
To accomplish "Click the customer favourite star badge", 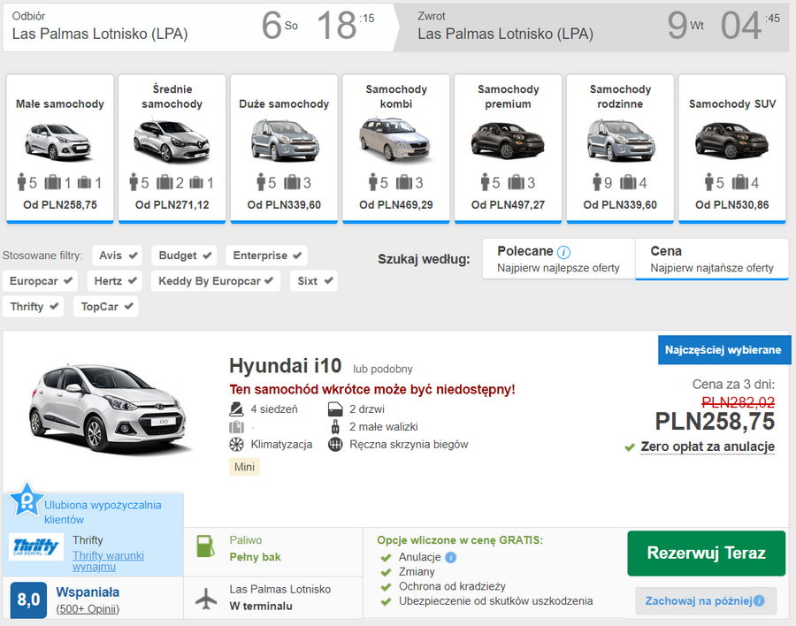I will point(27,500).
